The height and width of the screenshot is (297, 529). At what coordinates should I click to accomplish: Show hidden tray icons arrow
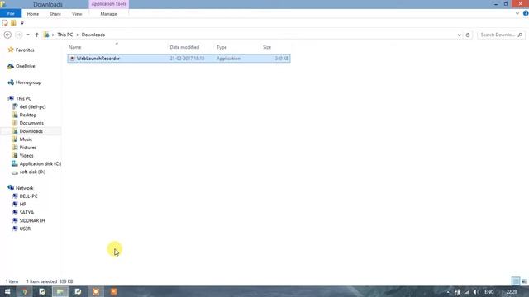coord(448,292)
